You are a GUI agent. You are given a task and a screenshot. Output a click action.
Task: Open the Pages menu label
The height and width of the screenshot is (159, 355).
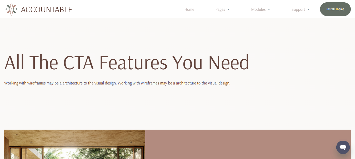click(220, 9)
